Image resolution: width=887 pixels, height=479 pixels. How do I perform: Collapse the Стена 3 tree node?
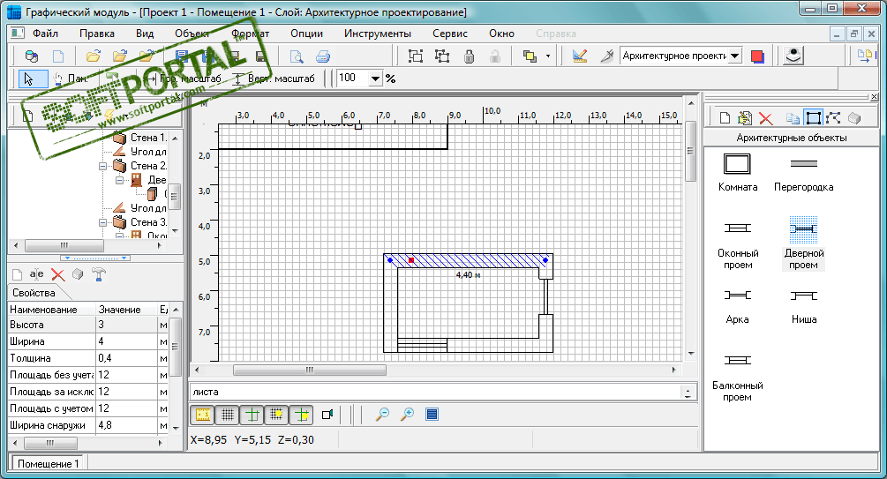(103, 223)
